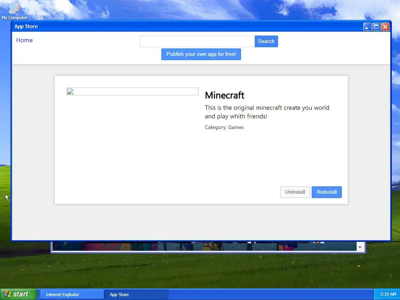
Task: Open Publish your own app for free
Action: click(201, 54)
